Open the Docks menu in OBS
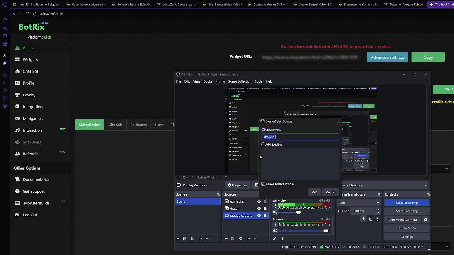Screen dimensions: 454x255 click(208, 81)
